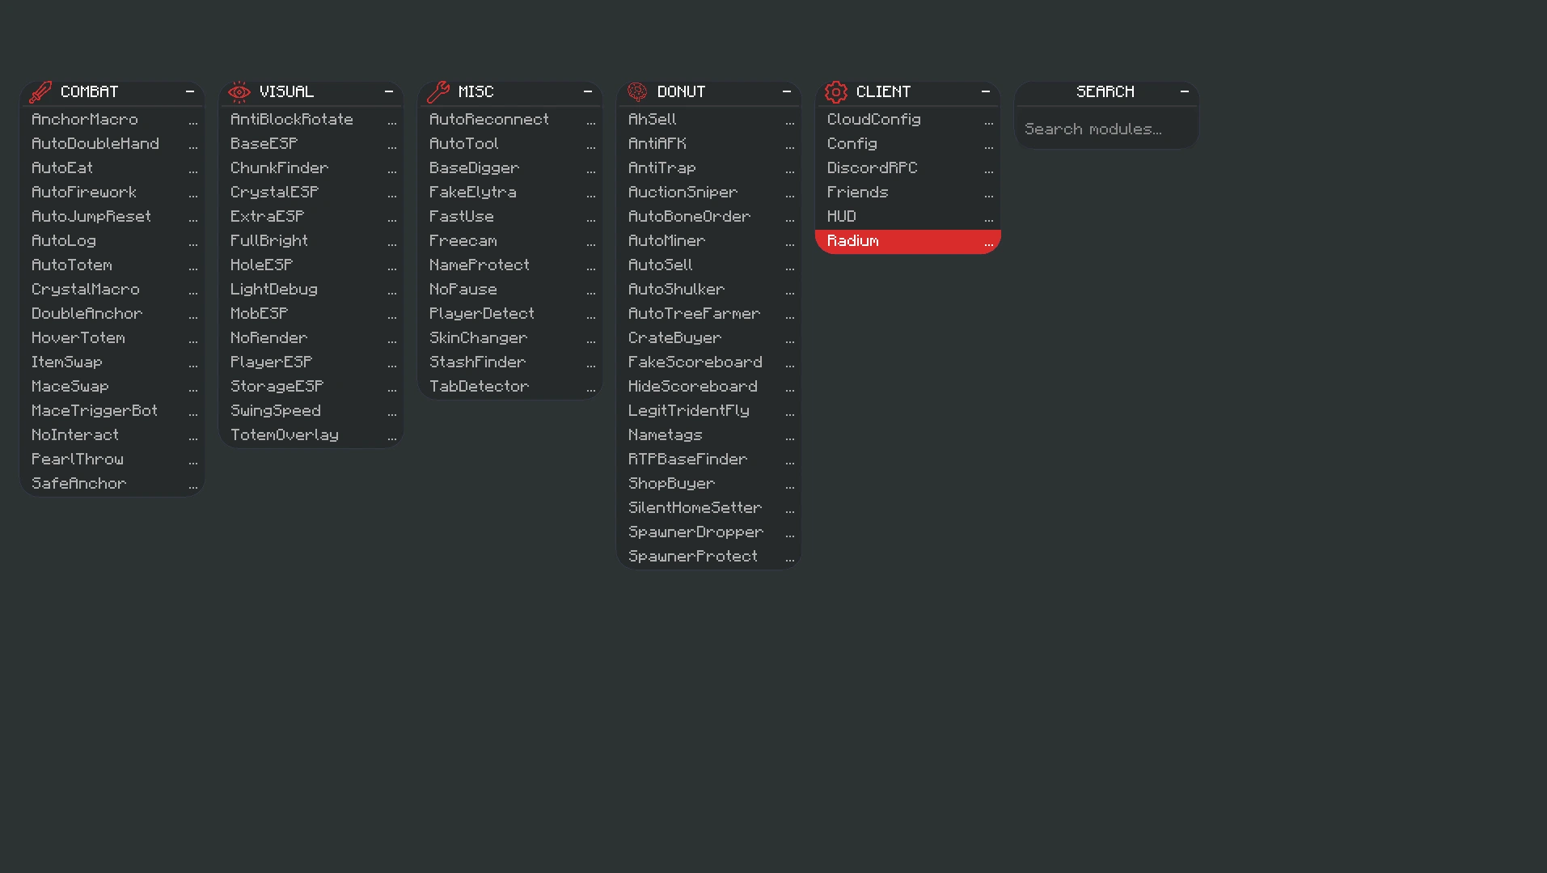Enable the AutoEat module
The image size is (1547, 873).
click(61, 167)
